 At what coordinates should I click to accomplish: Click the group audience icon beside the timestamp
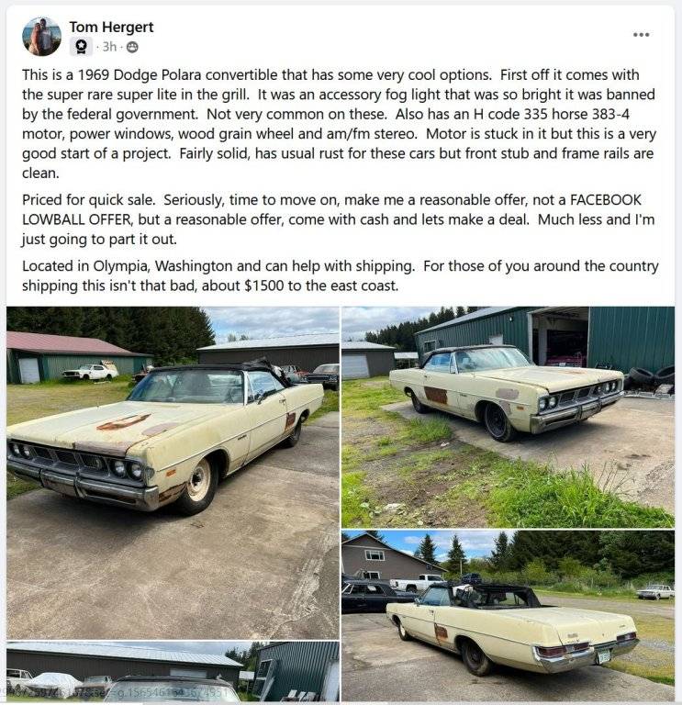tap(132, 47)
